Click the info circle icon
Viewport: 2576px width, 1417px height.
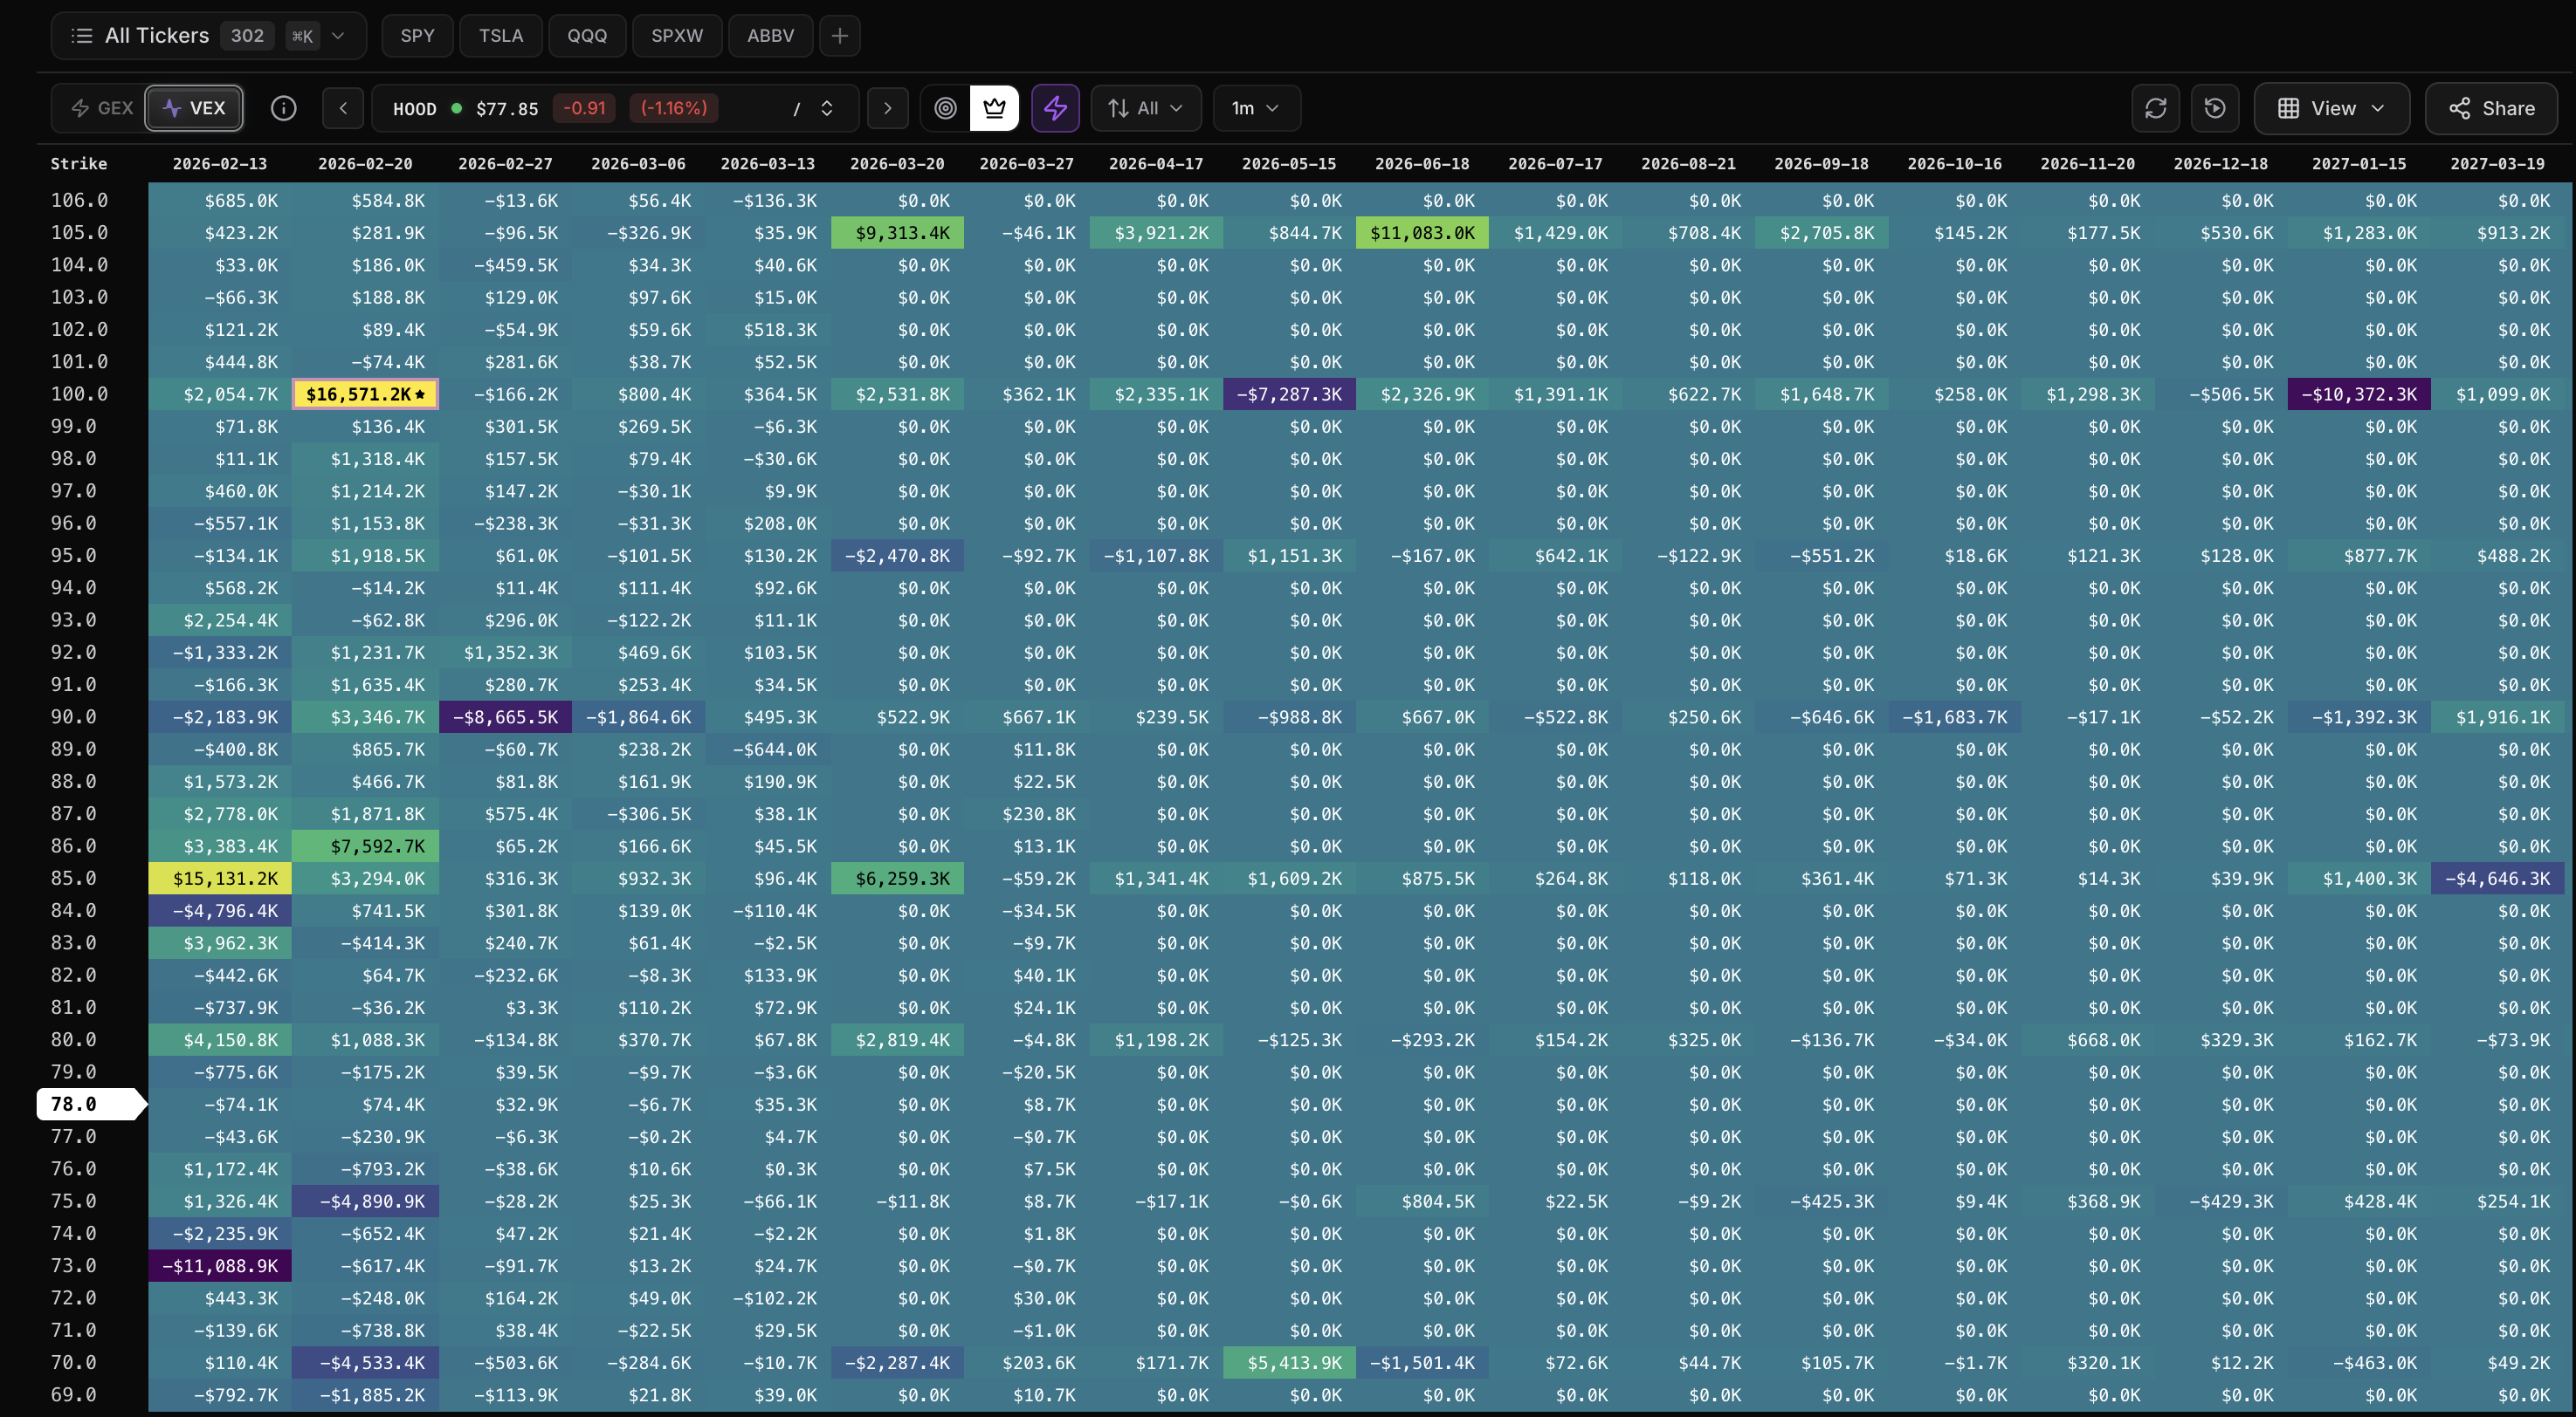(283, 108)
